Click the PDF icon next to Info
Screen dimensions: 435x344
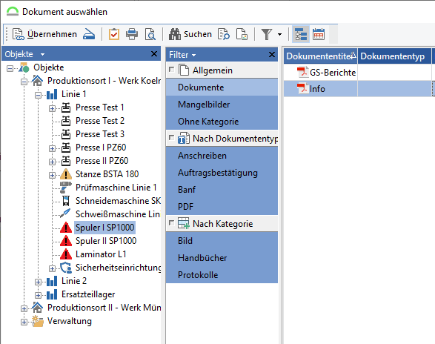(302, 89)
